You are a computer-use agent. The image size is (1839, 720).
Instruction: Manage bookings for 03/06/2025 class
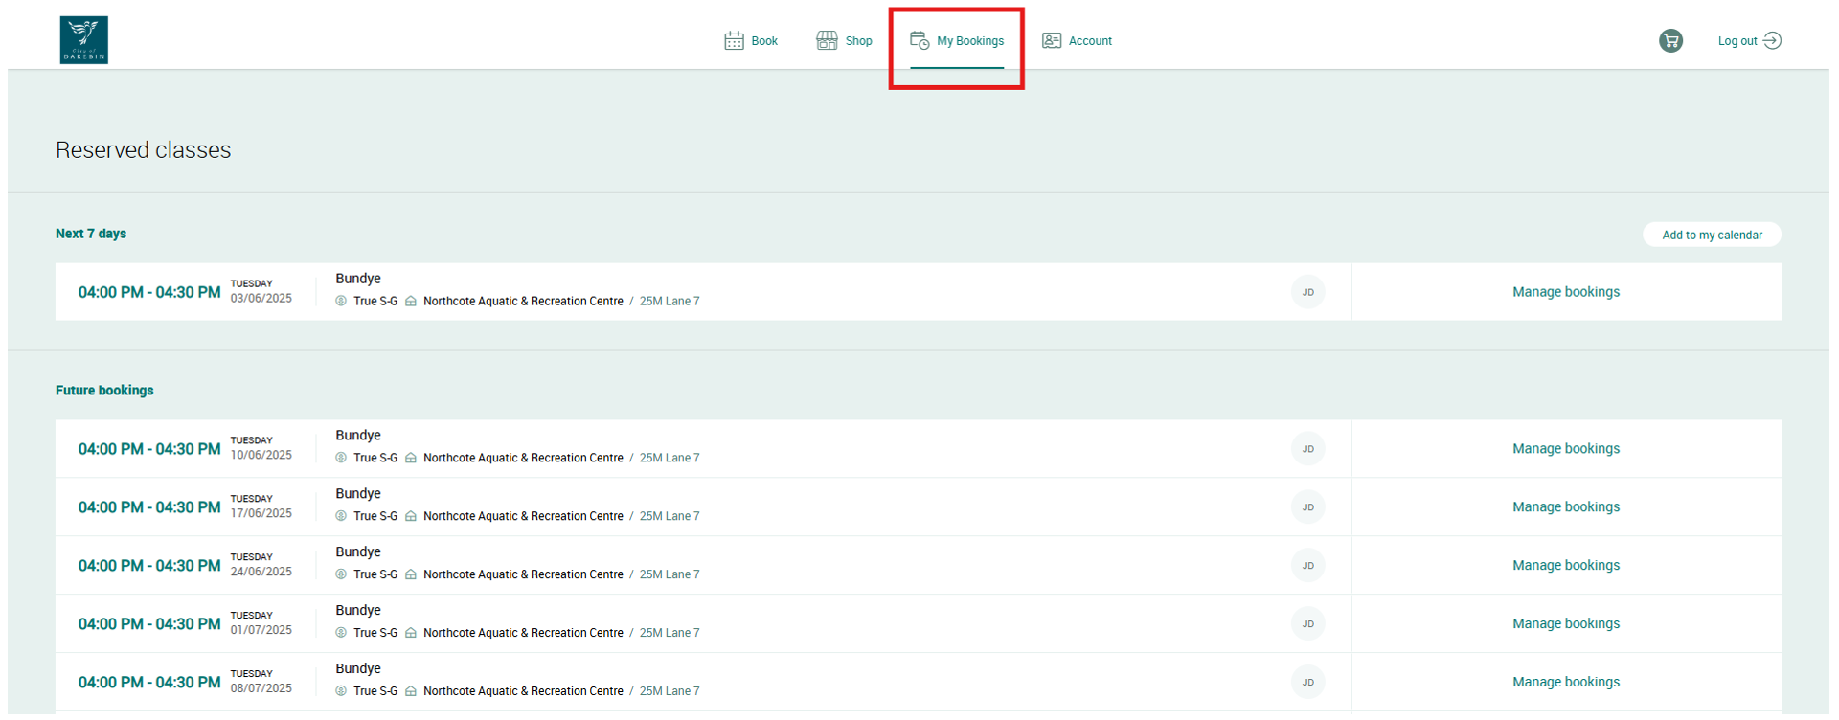click(1566, 292)
